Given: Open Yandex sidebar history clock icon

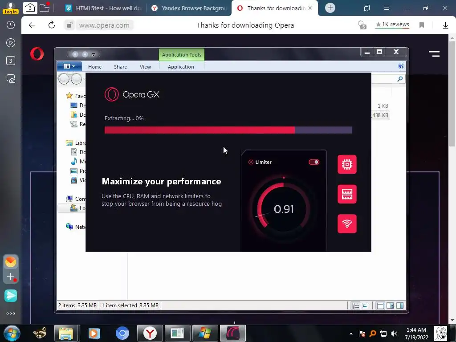Looking at the screenshot, I should [11, 25].
